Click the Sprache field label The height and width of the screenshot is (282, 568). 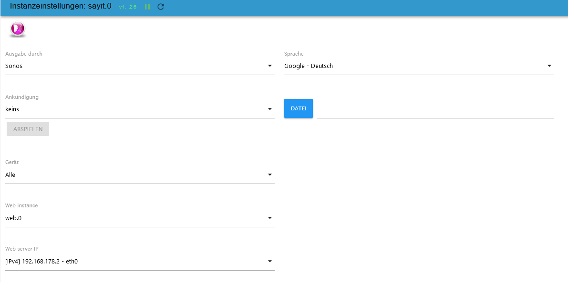tap(294, 54)
